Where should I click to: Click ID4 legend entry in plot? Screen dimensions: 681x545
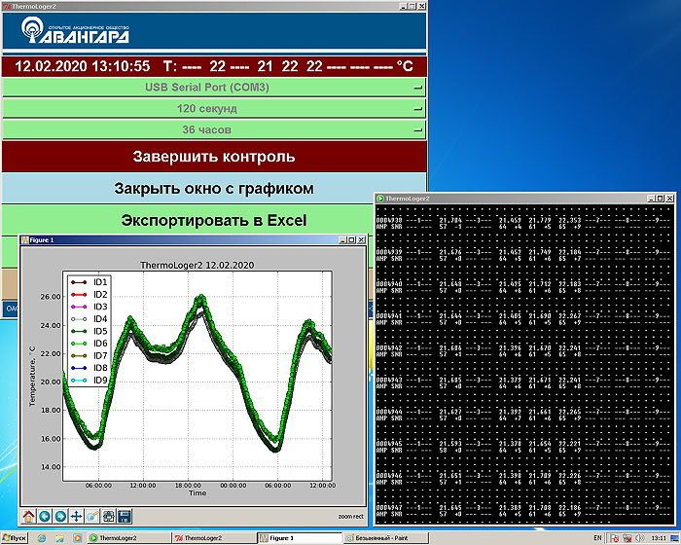(90, 318)
